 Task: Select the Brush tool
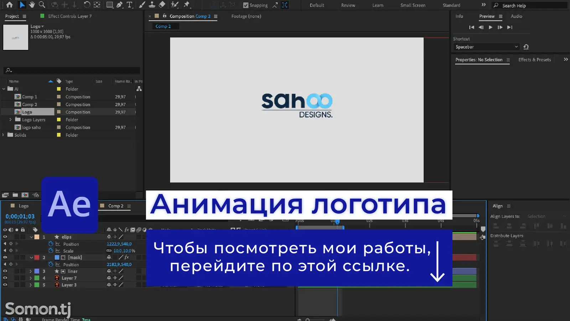click(x=142, y=5)
